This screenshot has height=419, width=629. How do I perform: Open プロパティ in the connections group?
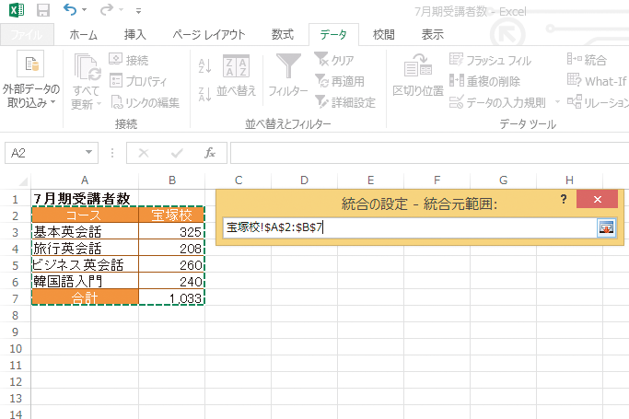click(x=138, y=81)
